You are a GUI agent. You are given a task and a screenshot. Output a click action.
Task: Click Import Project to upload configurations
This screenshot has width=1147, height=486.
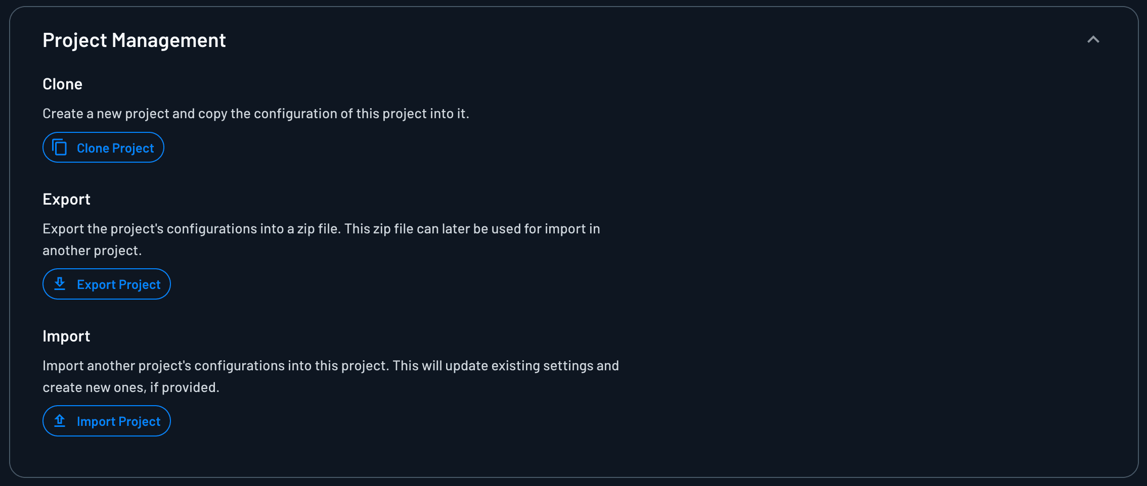[x=106, y=421]
